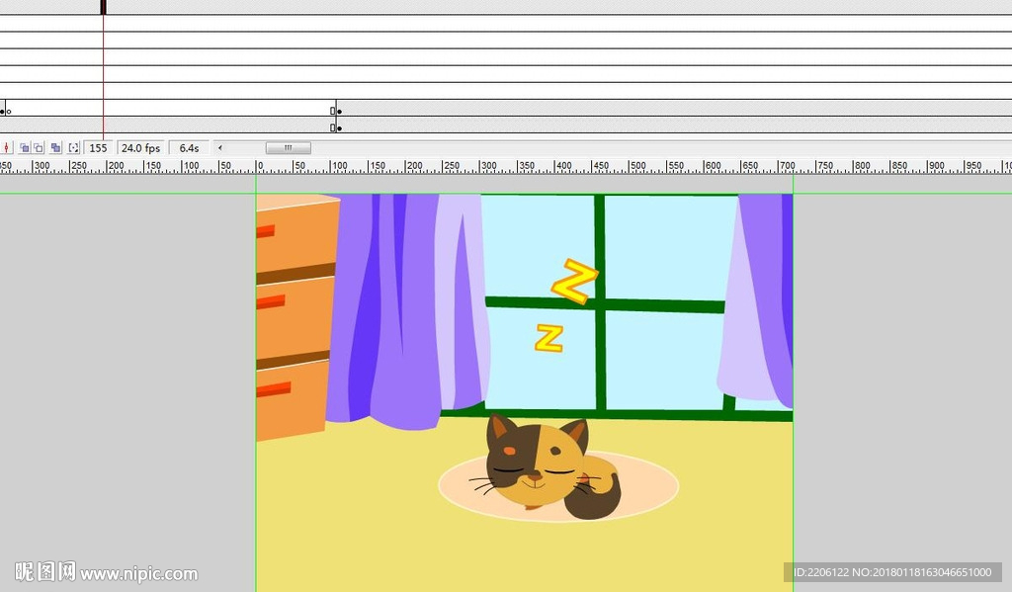Image resolution: width=1012 pixels, height=592 pixels.
Task: Open Modify Onion Markers button
Action: 73,148
